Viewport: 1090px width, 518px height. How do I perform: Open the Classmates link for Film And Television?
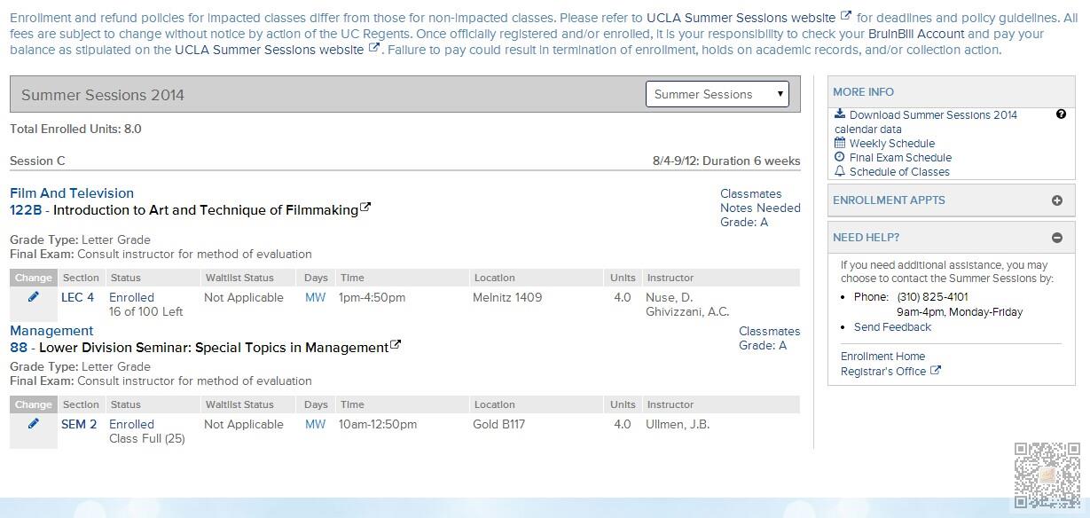pos(750,194)
